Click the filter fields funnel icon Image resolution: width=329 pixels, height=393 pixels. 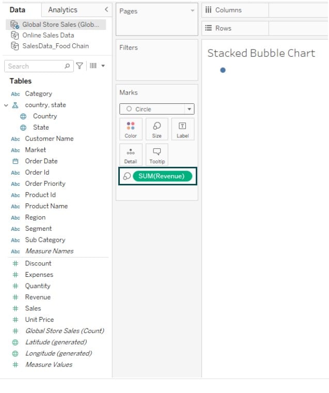point(80,66)
